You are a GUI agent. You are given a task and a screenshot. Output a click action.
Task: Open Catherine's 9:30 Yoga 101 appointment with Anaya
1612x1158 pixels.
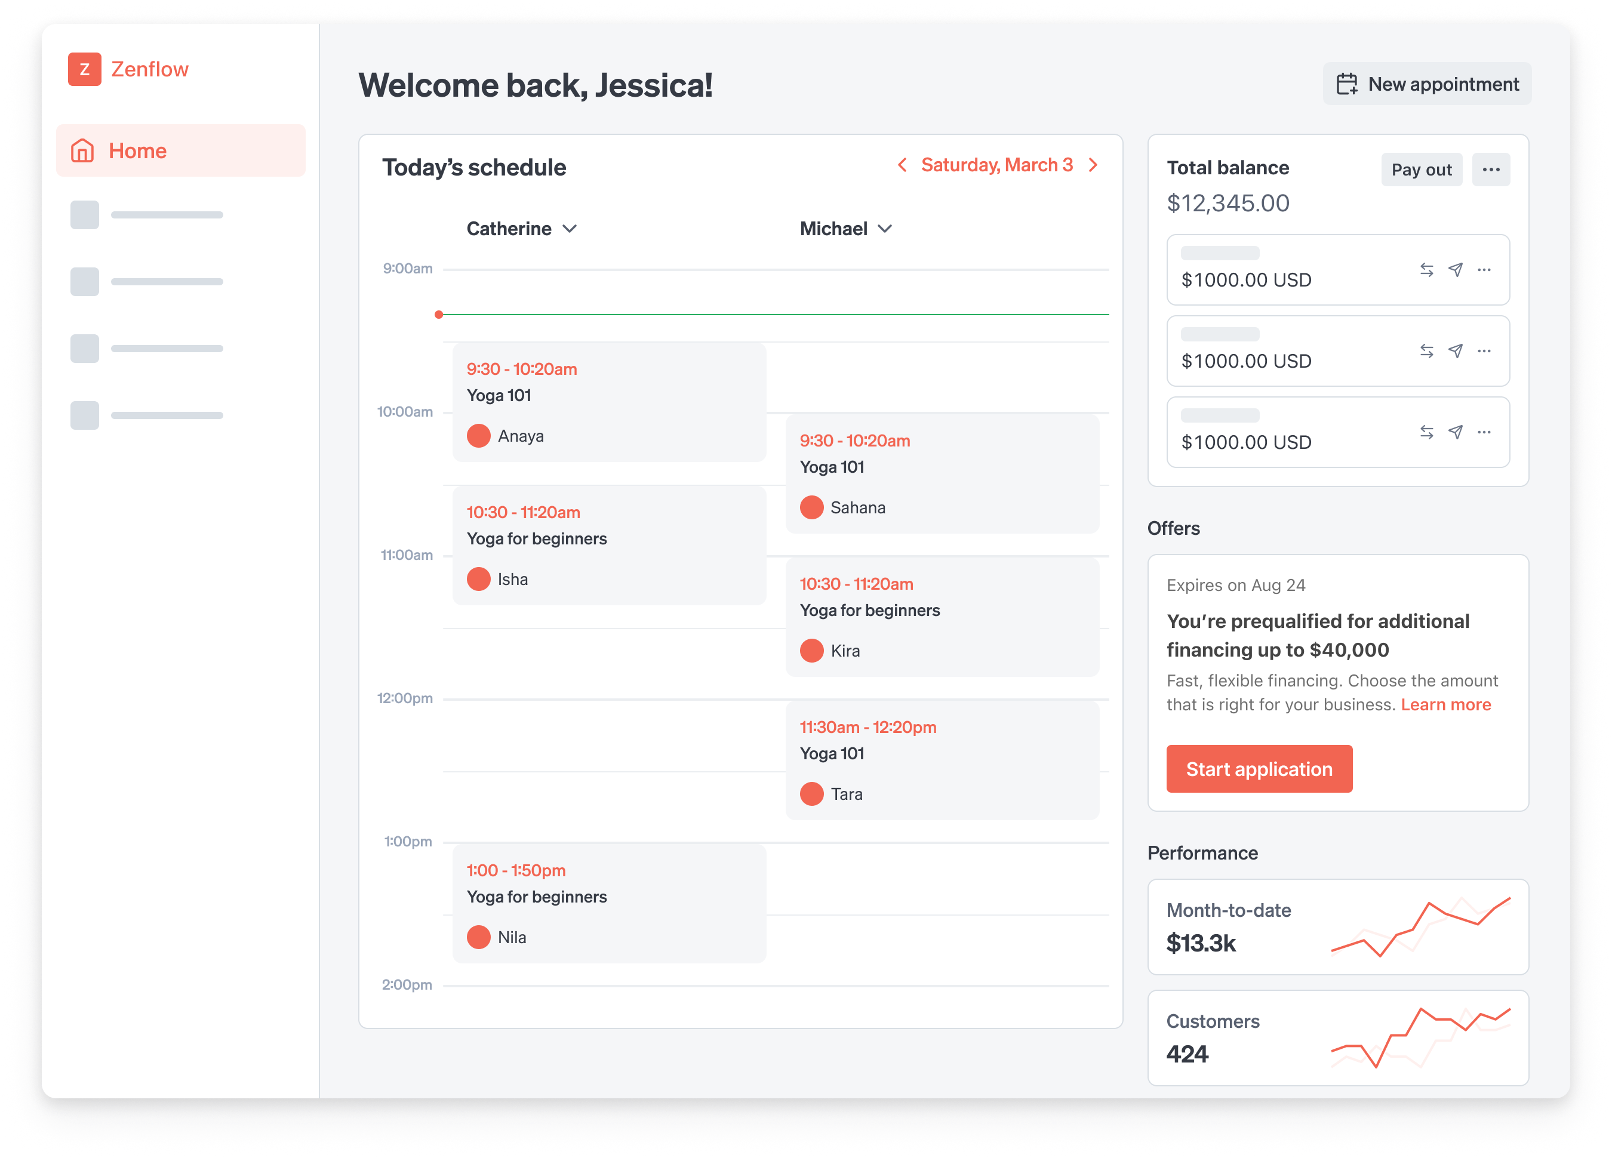tap(609, 402)
